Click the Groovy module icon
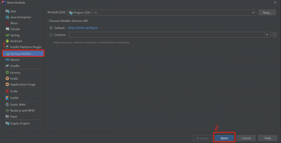The width and height of the screenshot is (281, 143). coord(7,72)
